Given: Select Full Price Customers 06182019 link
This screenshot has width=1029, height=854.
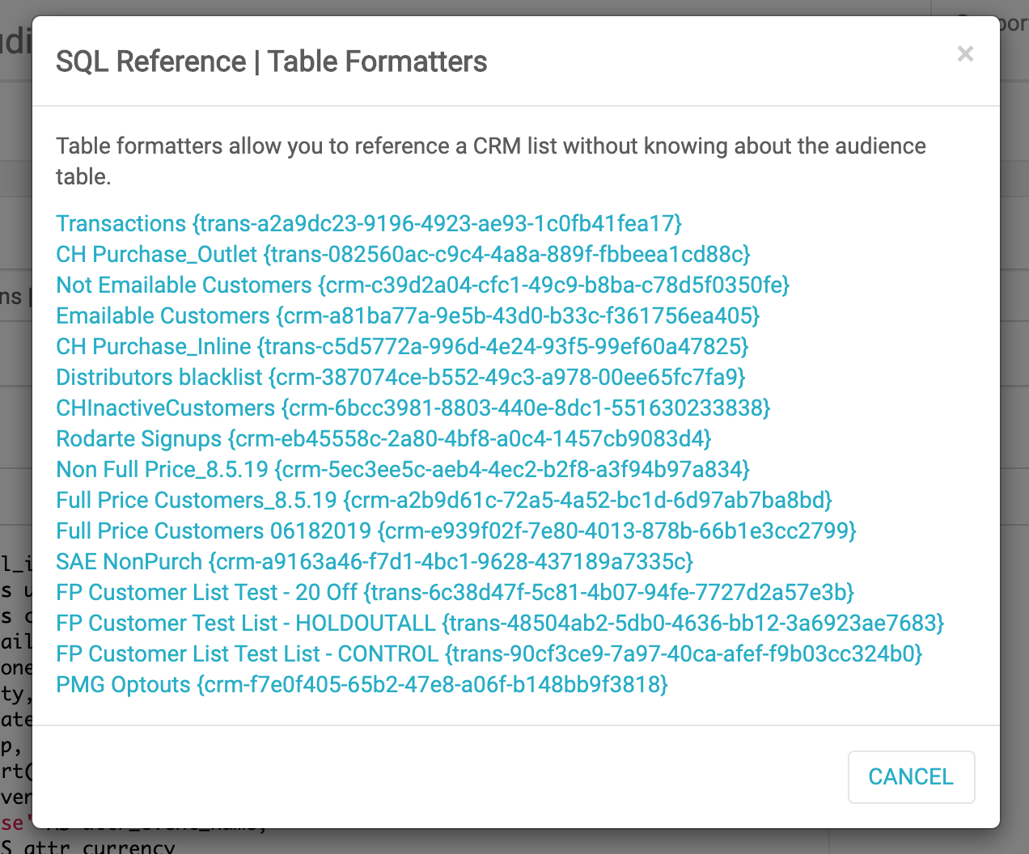Looking at the screenshot, I should [455, 531].
